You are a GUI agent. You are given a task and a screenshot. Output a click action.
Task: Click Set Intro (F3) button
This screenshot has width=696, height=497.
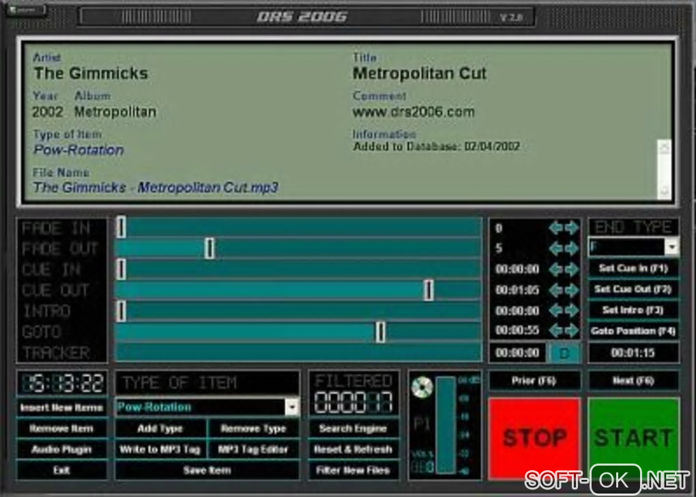(633, 310)
